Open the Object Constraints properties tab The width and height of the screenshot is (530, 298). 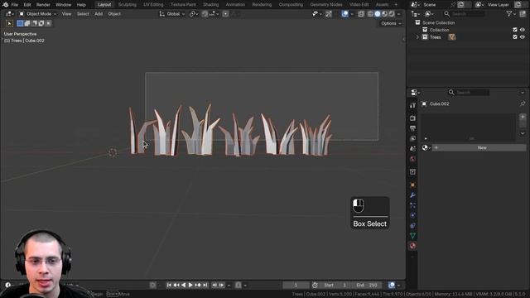[x=412, y=225]
